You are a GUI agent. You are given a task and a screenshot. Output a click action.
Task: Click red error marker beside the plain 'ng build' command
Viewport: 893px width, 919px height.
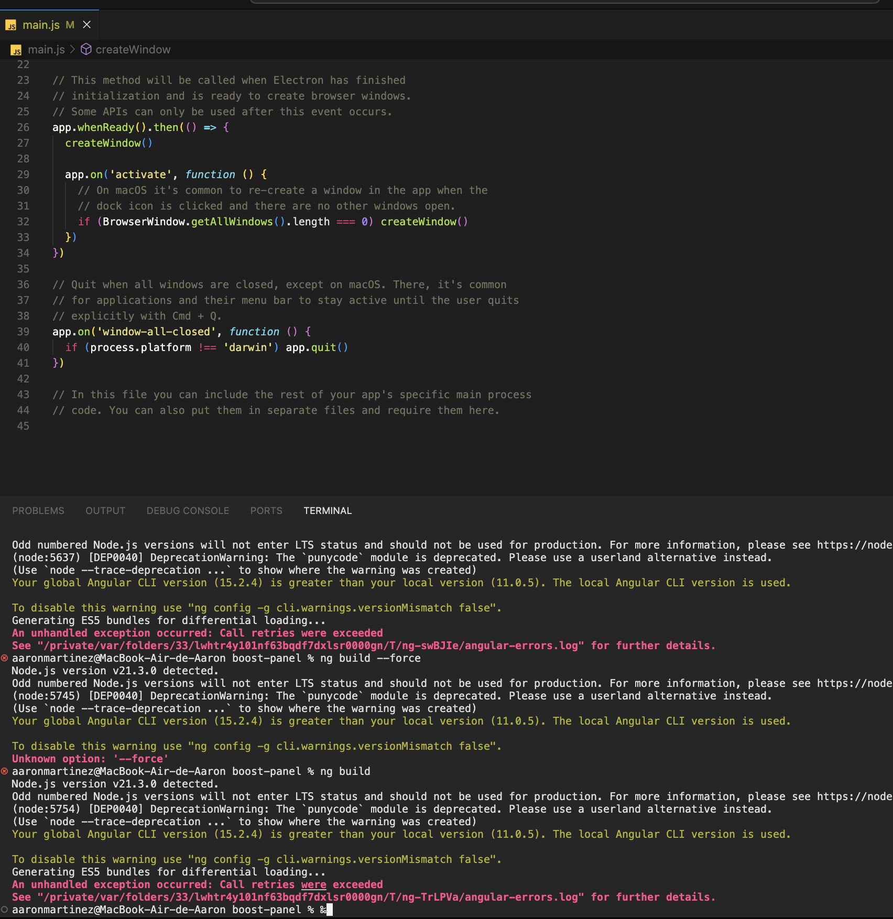(x=5, y=771)
